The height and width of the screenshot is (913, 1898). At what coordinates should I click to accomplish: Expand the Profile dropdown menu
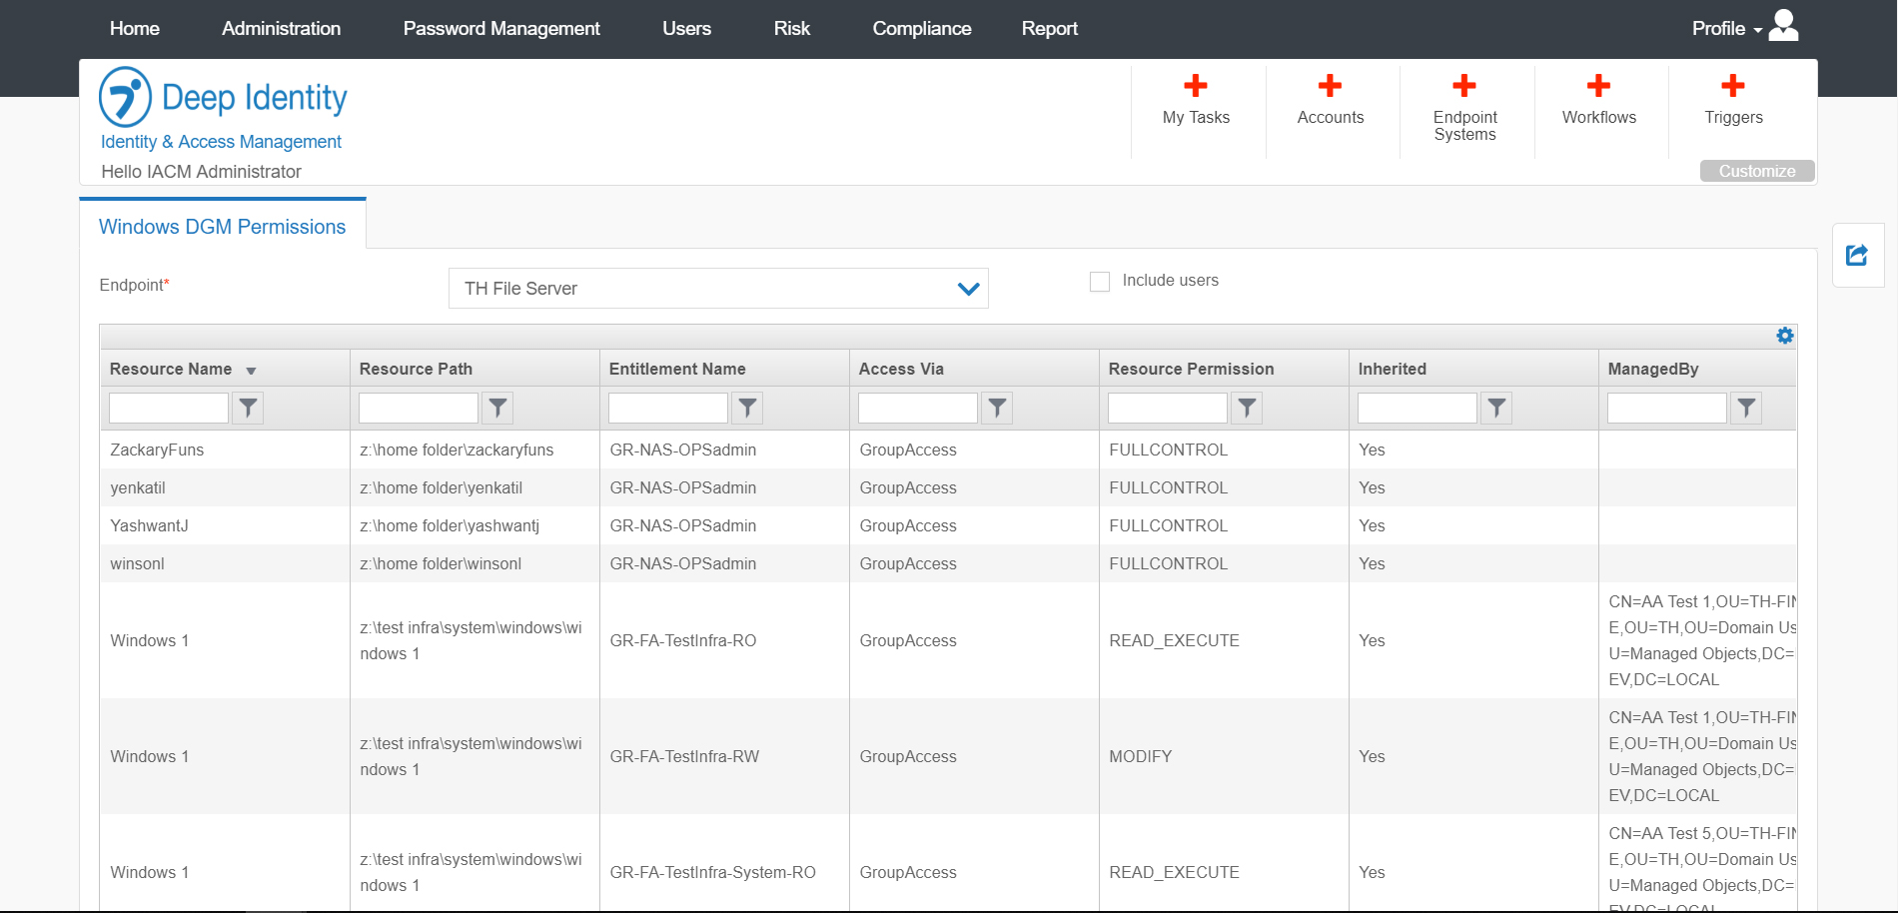tap(1728, 28)
